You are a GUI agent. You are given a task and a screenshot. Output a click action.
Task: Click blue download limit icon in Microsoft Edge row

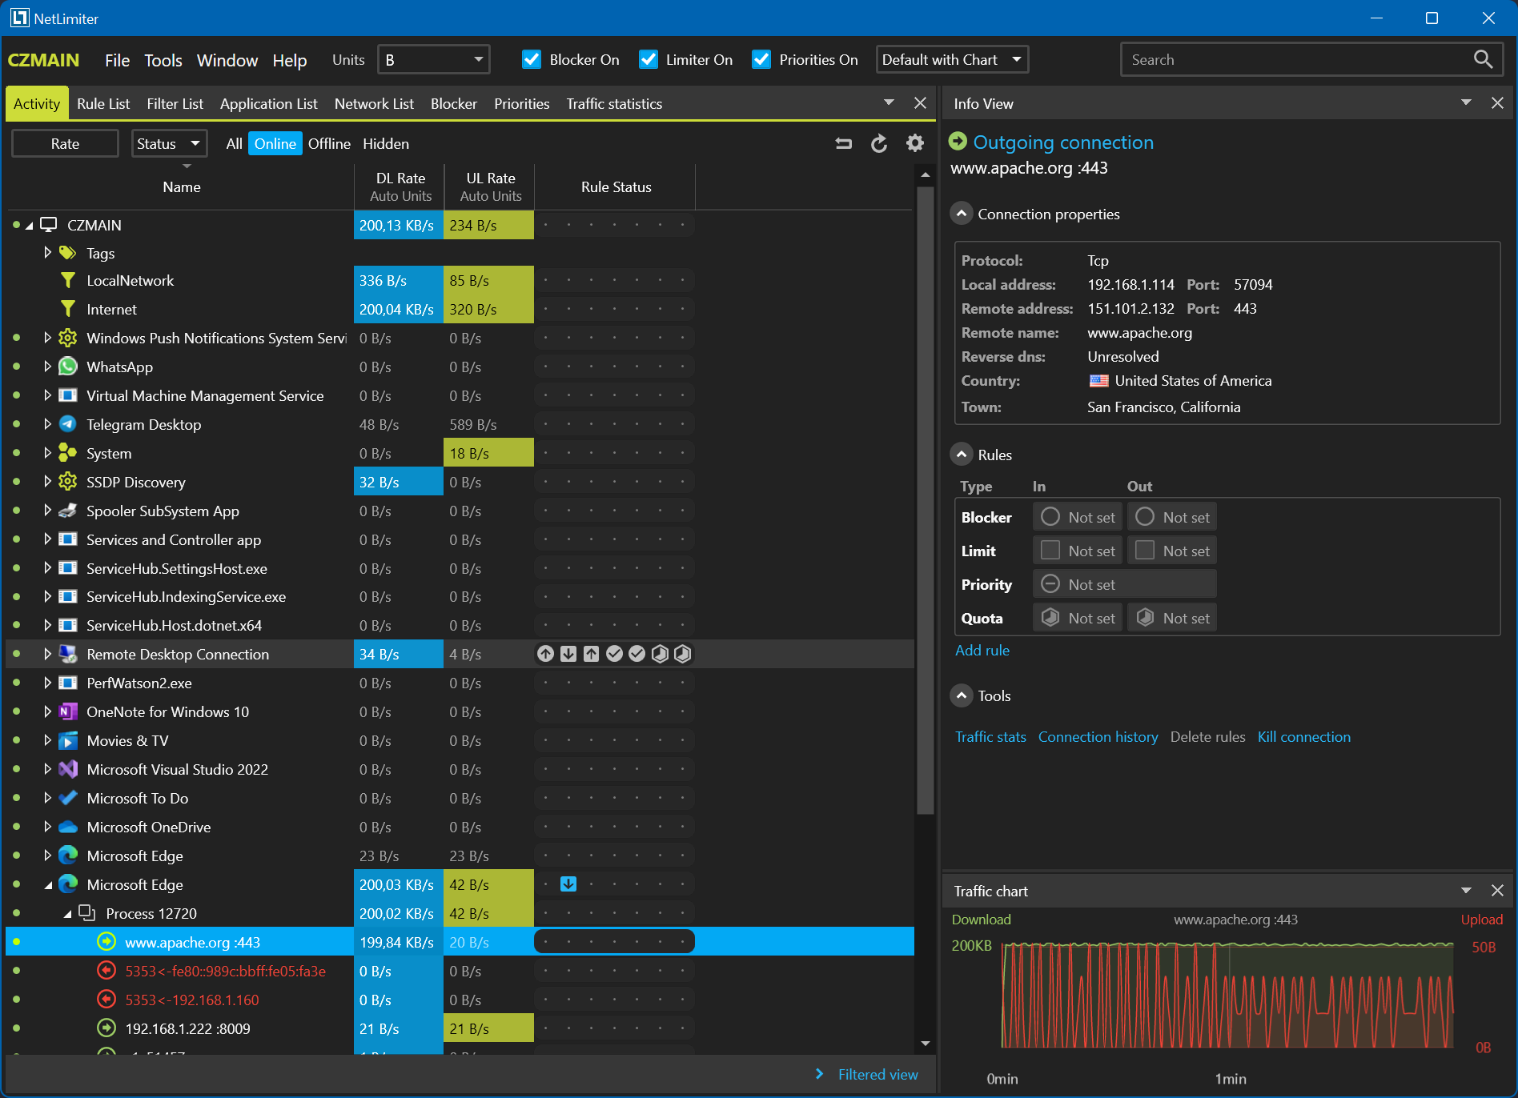[x=568, y=884]
